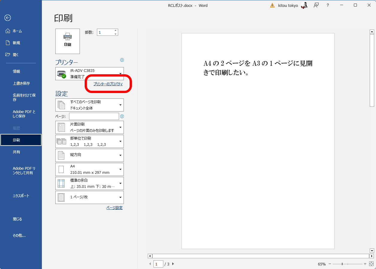Select 情報 in the left sidebar
This screenshot has width=376, height=269.
[16, 71]
